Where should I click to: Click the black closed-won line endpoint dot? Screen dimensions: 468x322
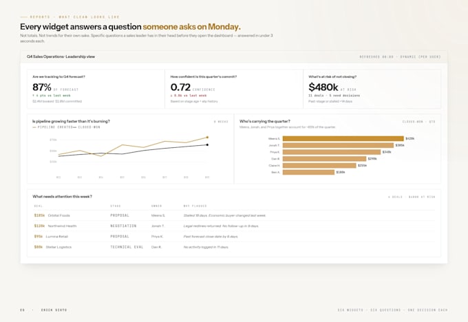tap(207, 145)
